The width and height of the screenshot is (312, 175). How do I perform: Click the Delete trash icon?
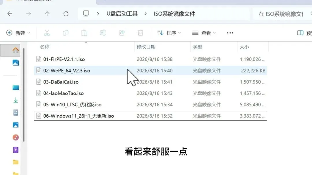click(140, 33)
